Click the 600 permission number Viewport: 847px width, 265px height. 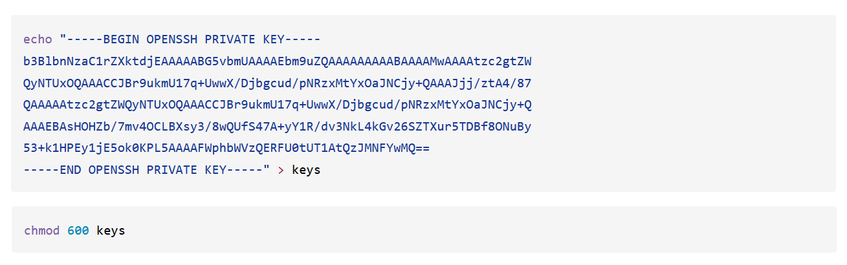[x=78, y=231]
